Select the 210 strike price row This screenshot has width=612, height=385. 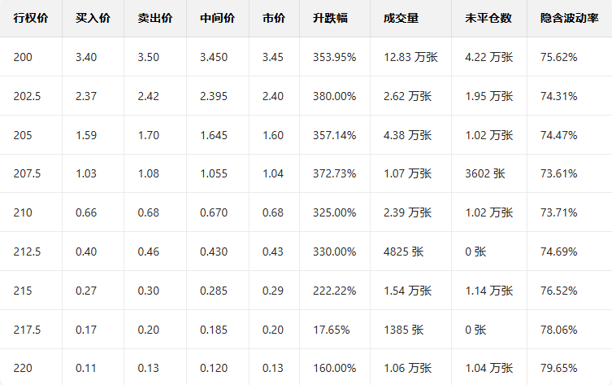point(24,212)
